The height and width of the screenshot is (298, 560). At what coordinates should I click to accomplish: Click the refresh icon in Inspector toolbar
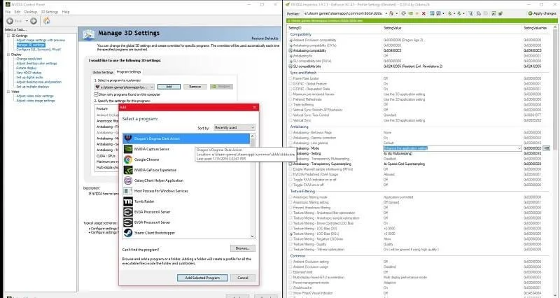click(x=404, y=13)
